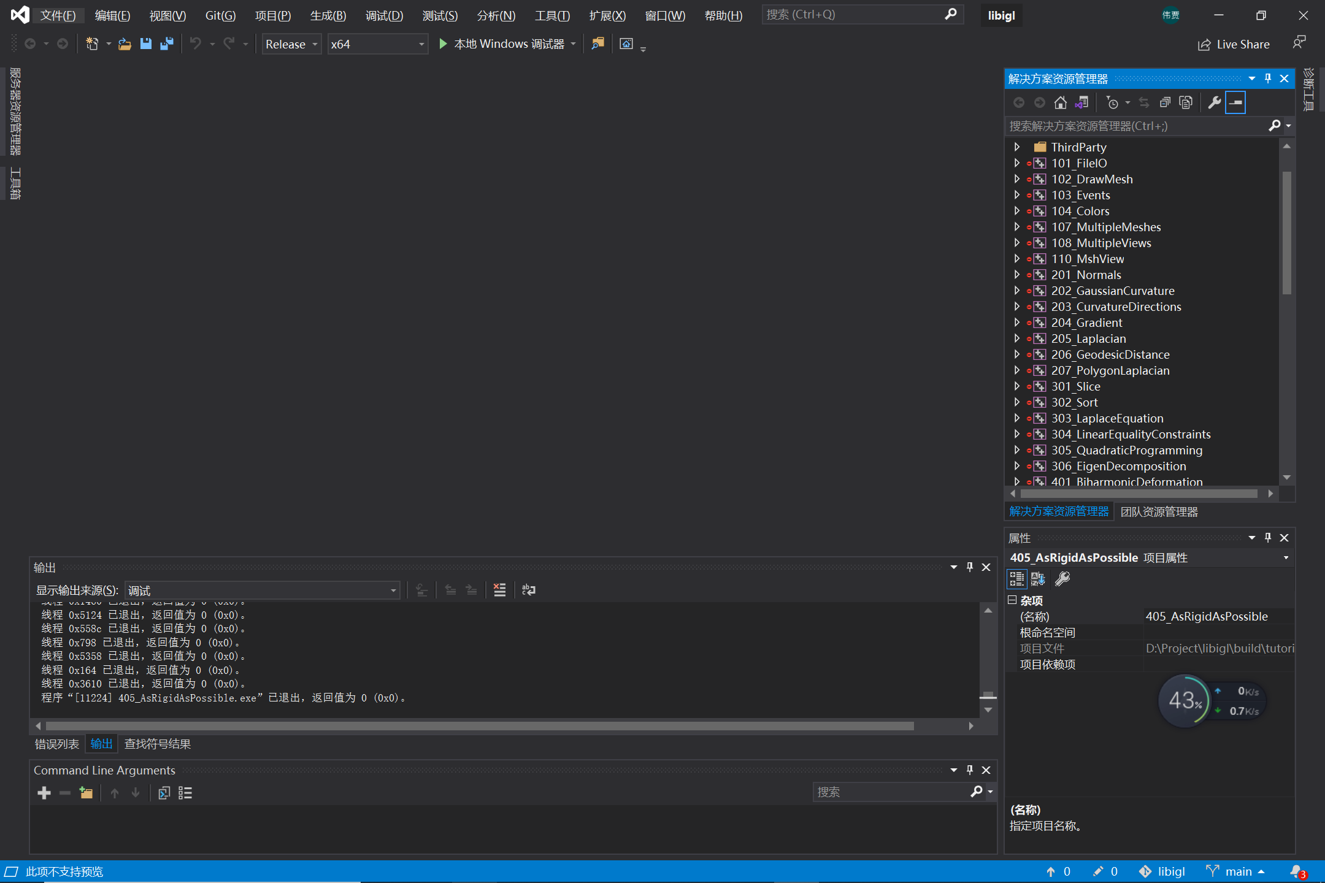1325x883 pixels.
Task: Open the 调试(D) menu
Action: coord(384,15)
